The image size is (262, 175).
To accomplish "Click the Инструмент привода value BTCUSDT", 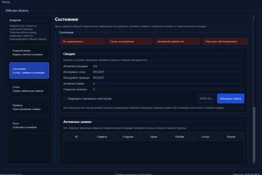I will tap(98, 78).
